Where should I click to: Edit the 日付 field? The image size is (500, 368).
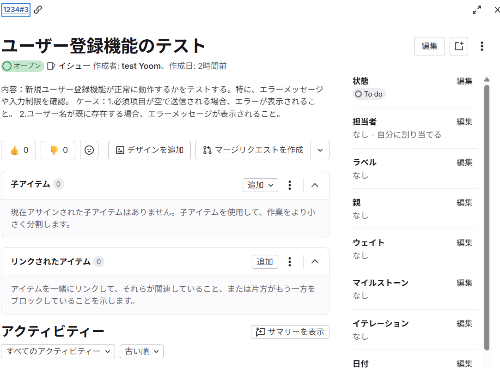464,363
